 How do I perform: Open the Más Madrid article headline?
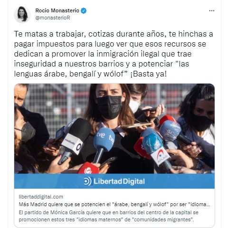114,204
